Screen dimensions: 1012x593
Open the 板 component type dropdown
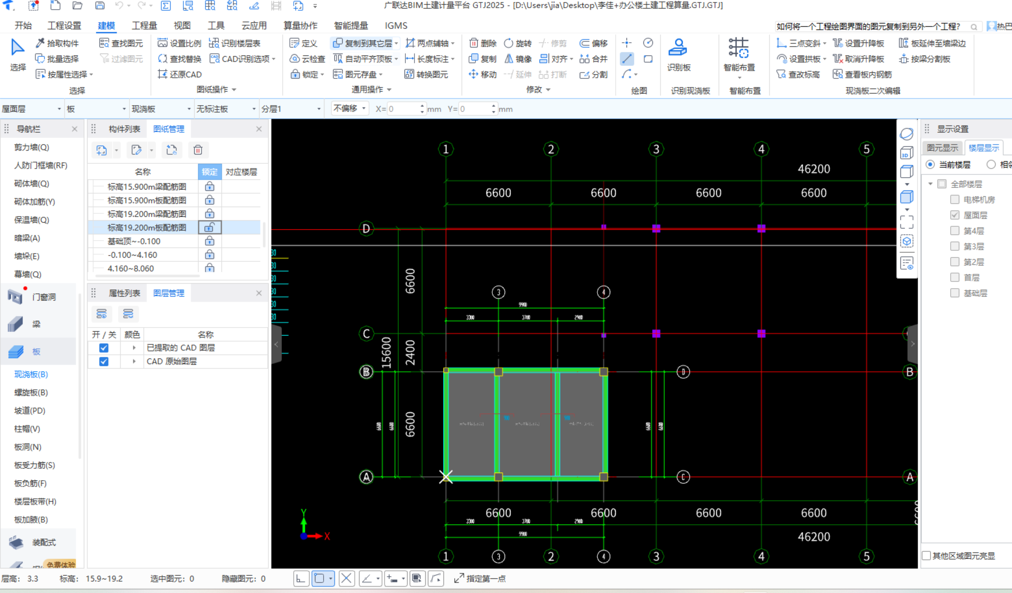[x=96, y=109]
